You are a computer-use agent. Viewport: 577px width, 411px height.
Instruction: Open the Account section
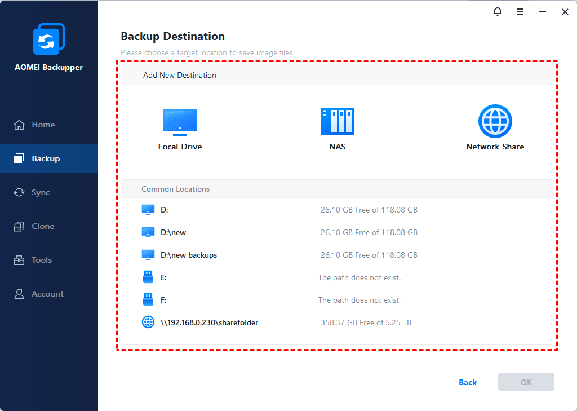click(47, 294)
